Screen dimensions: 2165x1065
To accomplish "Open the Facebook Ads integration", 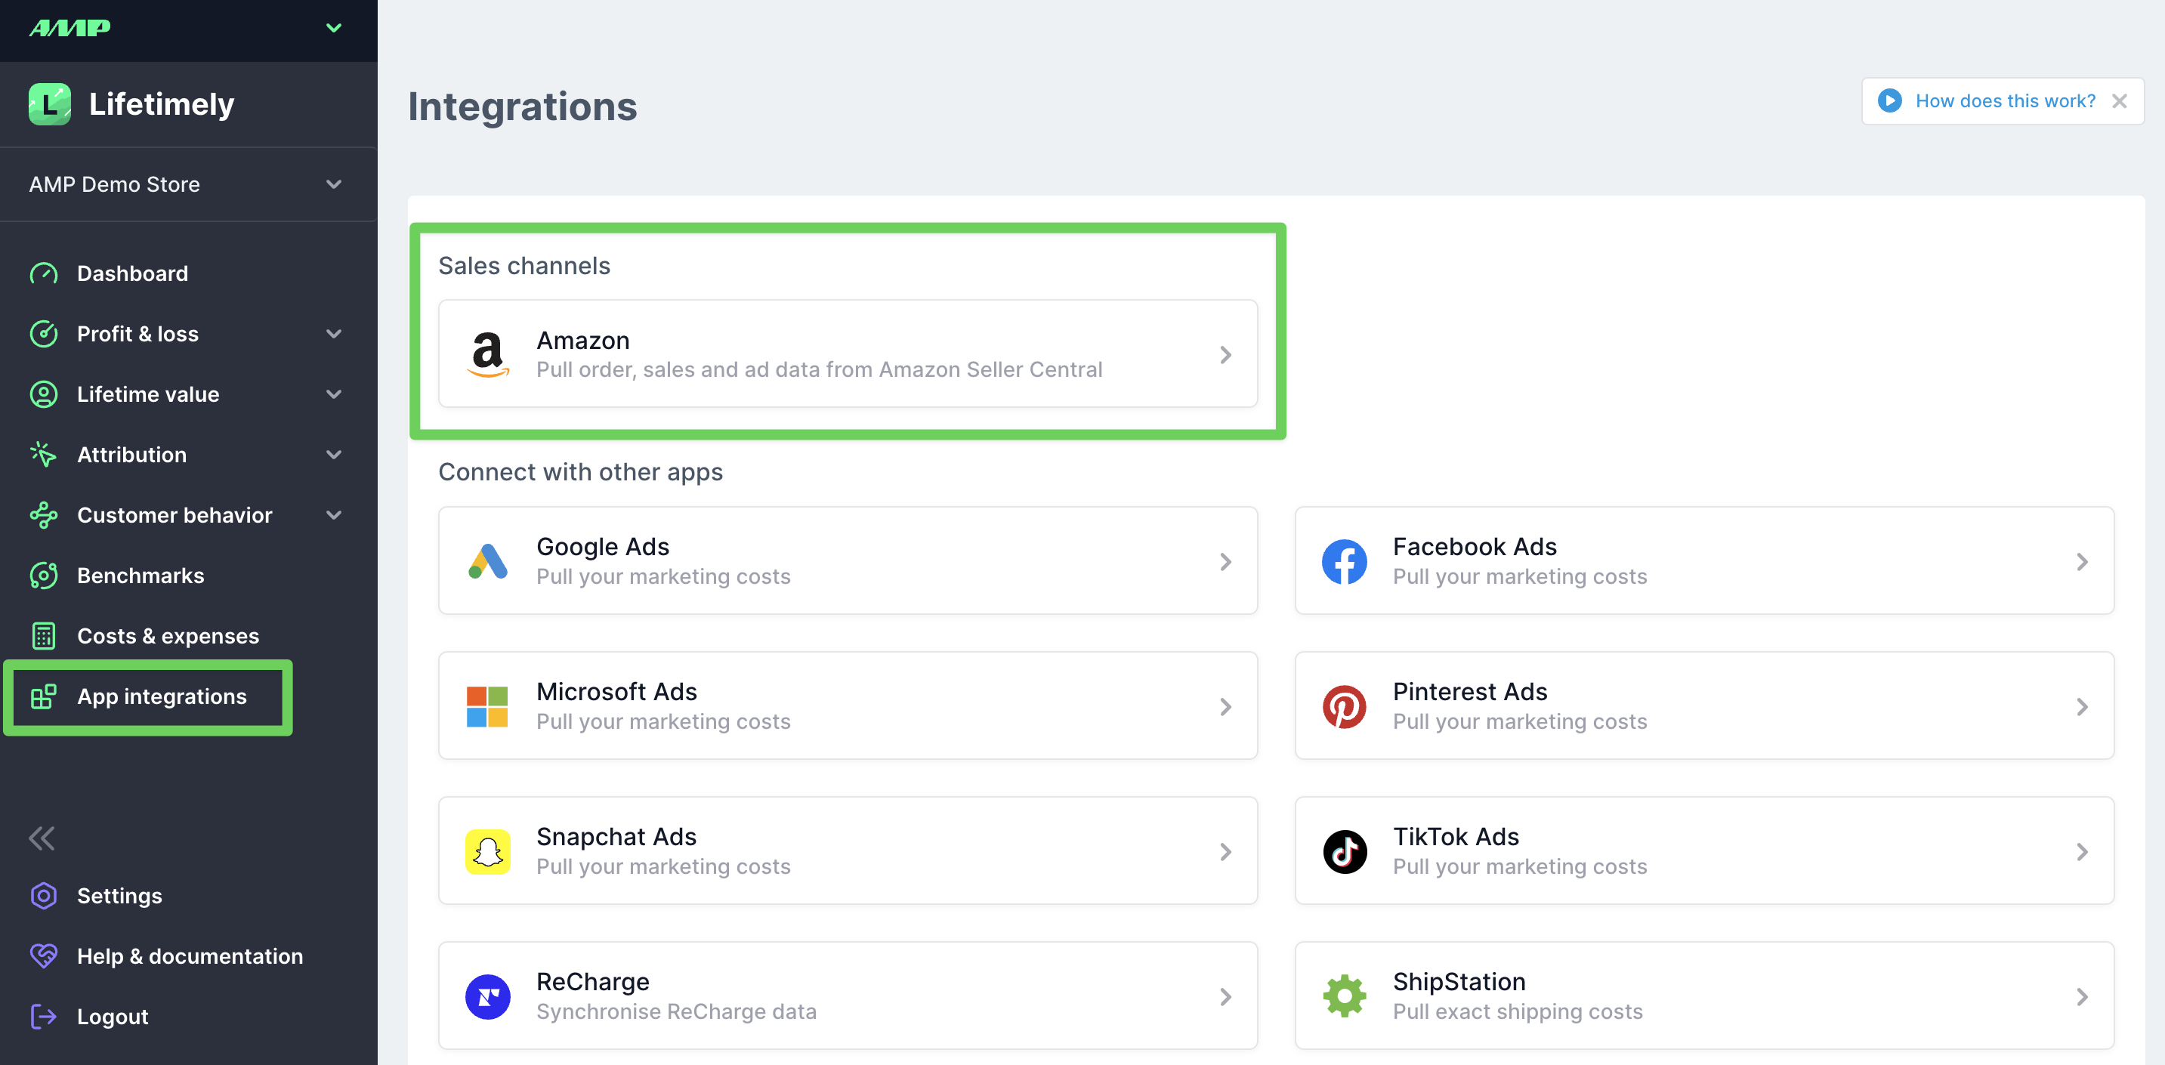I will pos(1703,560).
